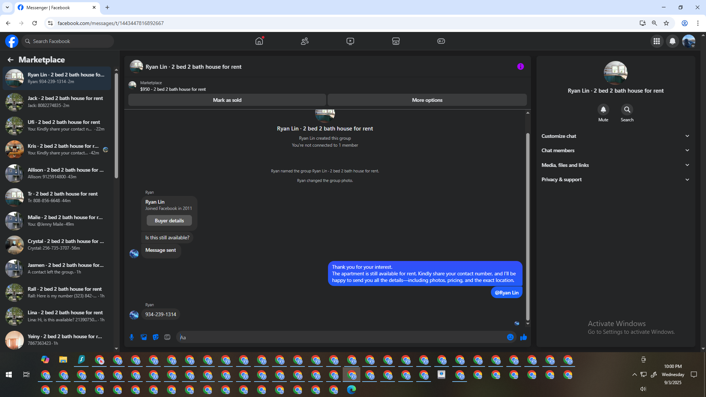Open a new browser tab

[x=107, y=7]
